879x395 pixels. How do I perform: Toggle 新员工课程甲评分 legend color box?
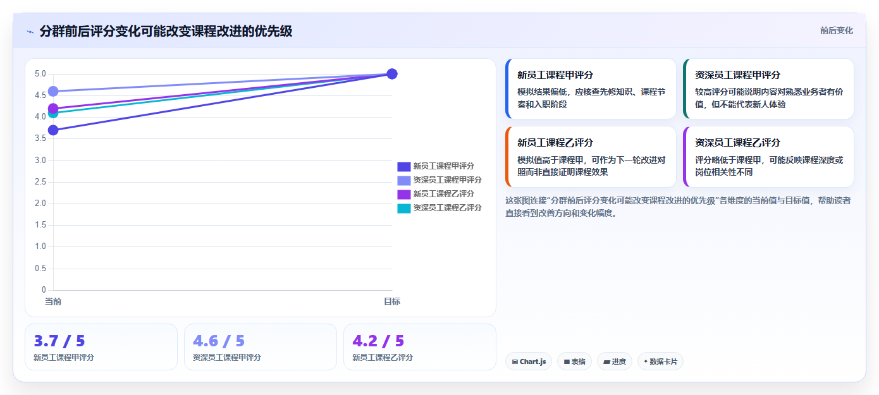[404, 167]
